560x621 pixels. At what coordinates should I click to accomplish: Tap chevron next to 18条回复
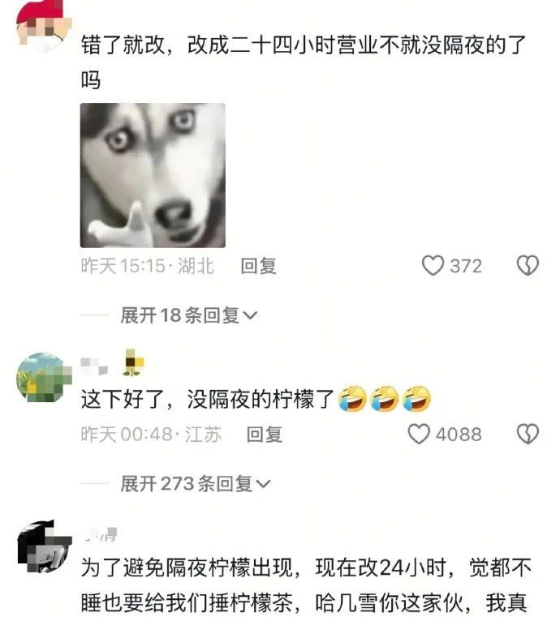tap(250, 316)
